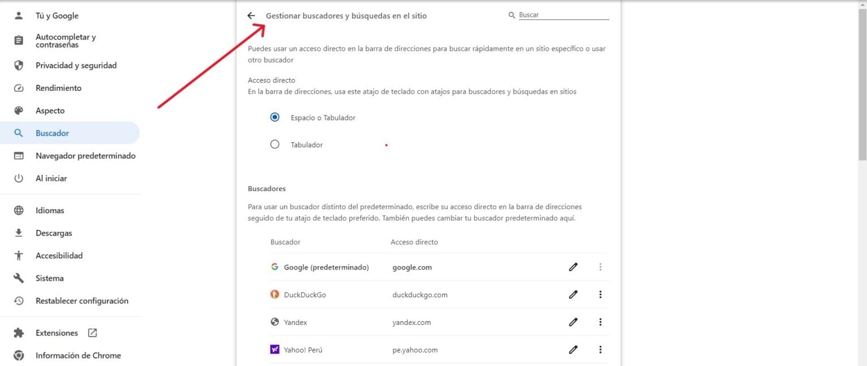Click the Buscar search input field
Image resolution: width=867 pixels, height=366 pixels.
coord(559,15)
